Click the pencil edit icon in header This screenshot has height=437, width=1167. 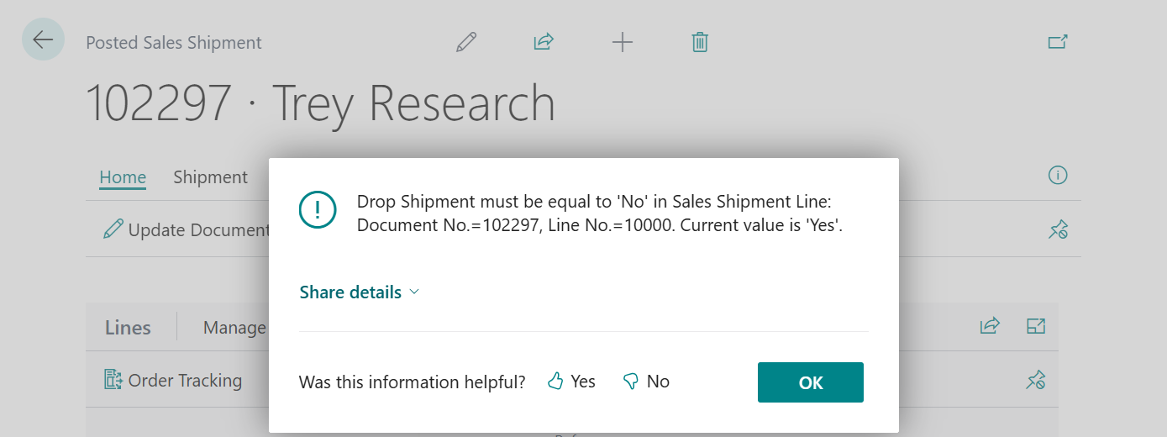[466, 42]
